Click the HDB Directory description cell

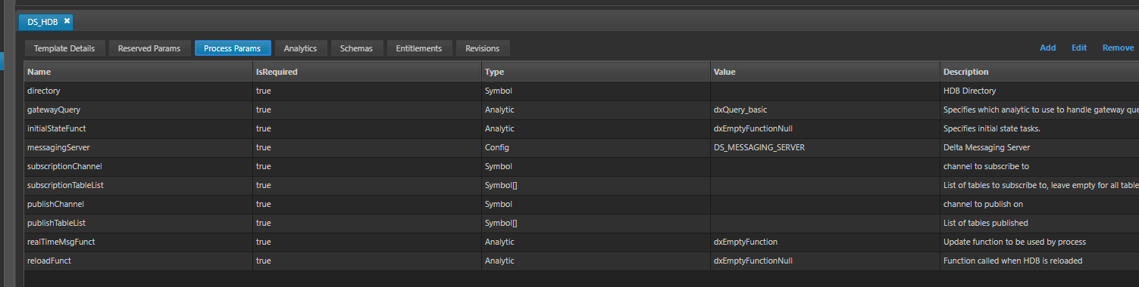pyautogui.click(x=1039, y=91)
